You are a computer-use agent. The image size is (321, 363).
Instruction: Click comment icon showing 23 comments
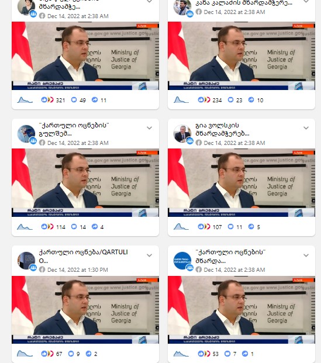[231, 100]
